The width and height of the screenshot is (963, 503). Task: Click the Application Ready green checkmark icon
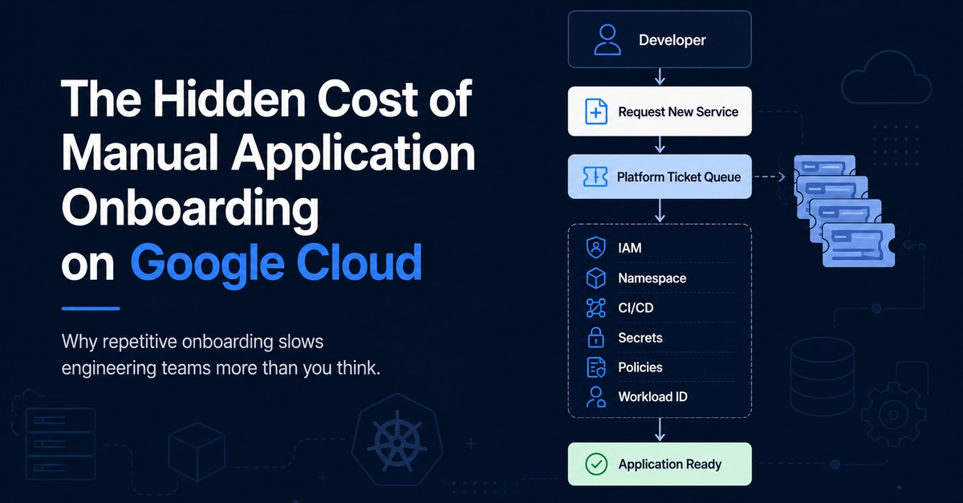point(596,464)
